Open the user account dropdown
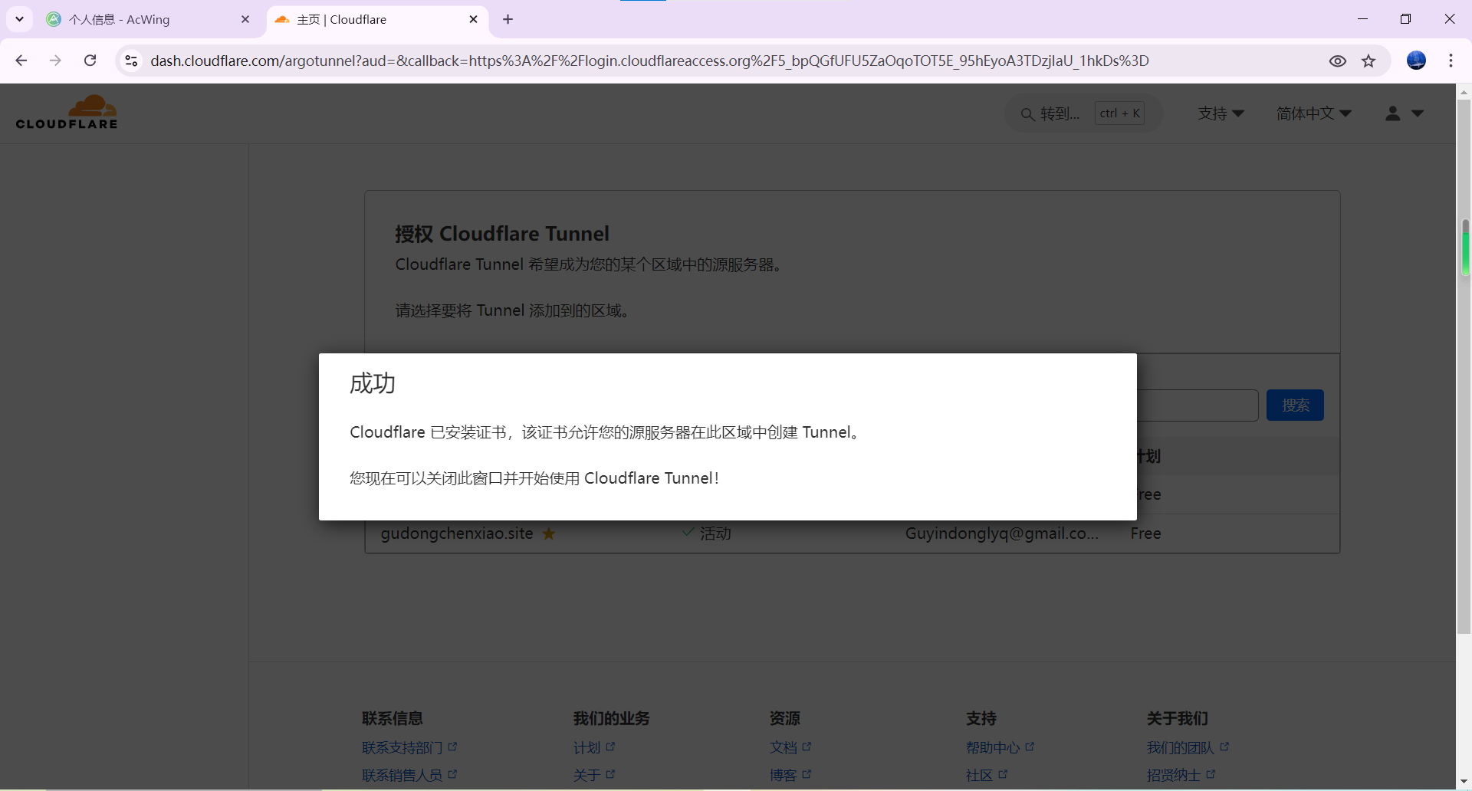 tap(1405, 113)
